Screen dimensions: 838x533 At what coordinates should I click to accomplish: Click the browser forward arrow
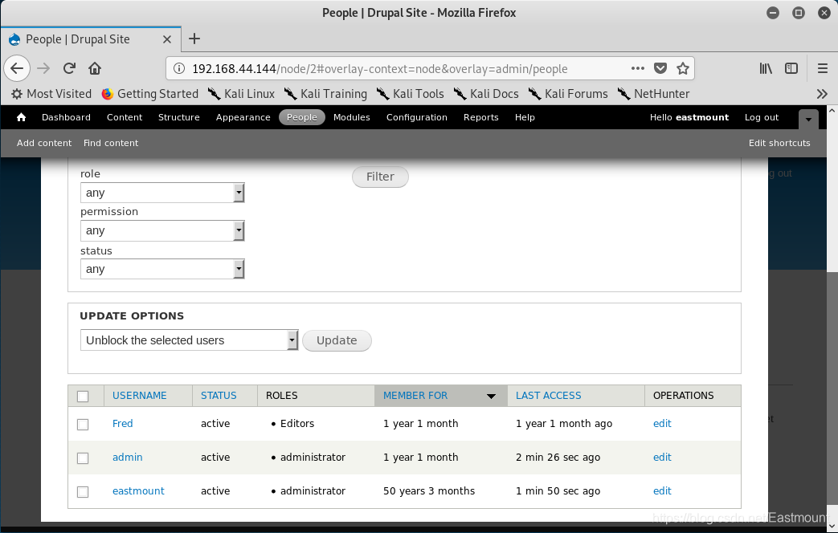tap(43, 68)
